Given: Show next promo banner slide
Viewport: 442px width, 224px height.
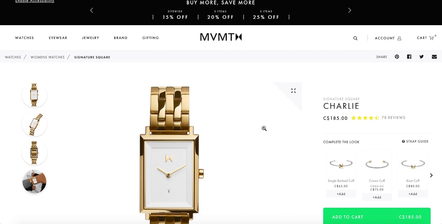Looking at the screenshot, I should (x=350, y=10).
